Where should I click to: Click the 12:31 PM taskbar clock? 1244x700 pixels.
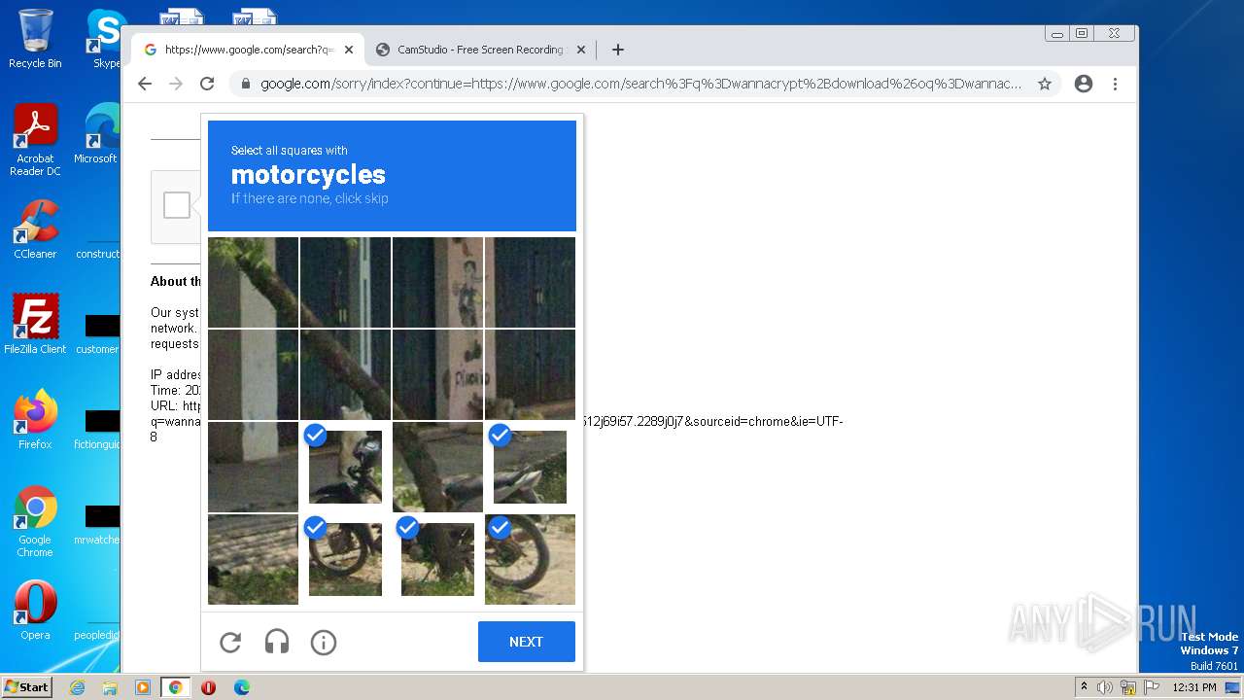click(x=1194, y=687)
